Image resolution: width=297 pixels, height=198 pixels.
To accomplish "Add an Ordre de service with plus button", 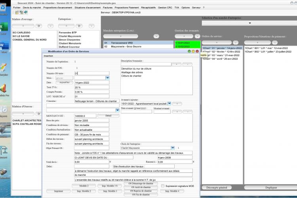I will 217,43.
